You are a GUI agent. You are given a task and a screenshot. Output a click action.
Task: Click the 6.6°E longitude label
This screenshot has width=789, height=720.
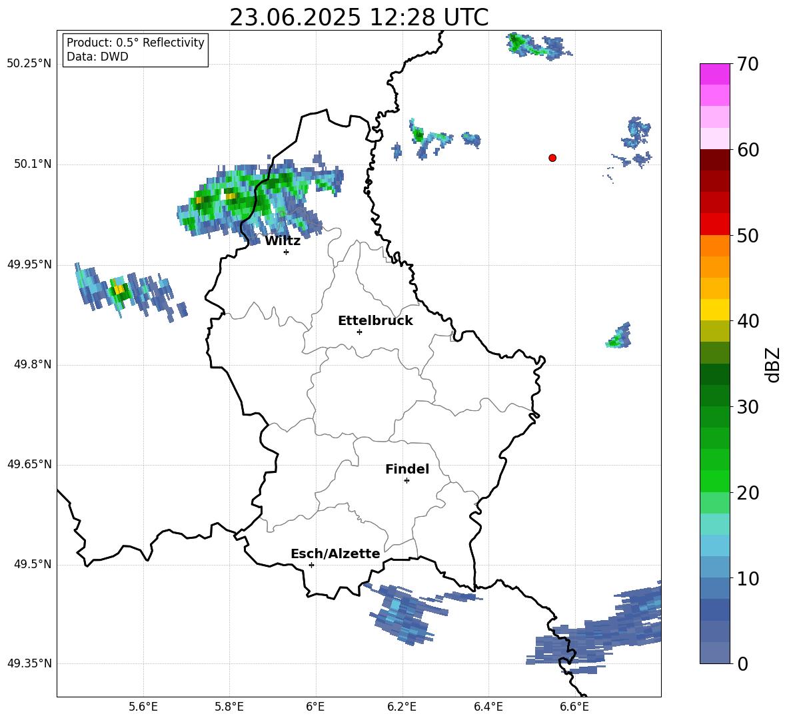pos(574,707)
